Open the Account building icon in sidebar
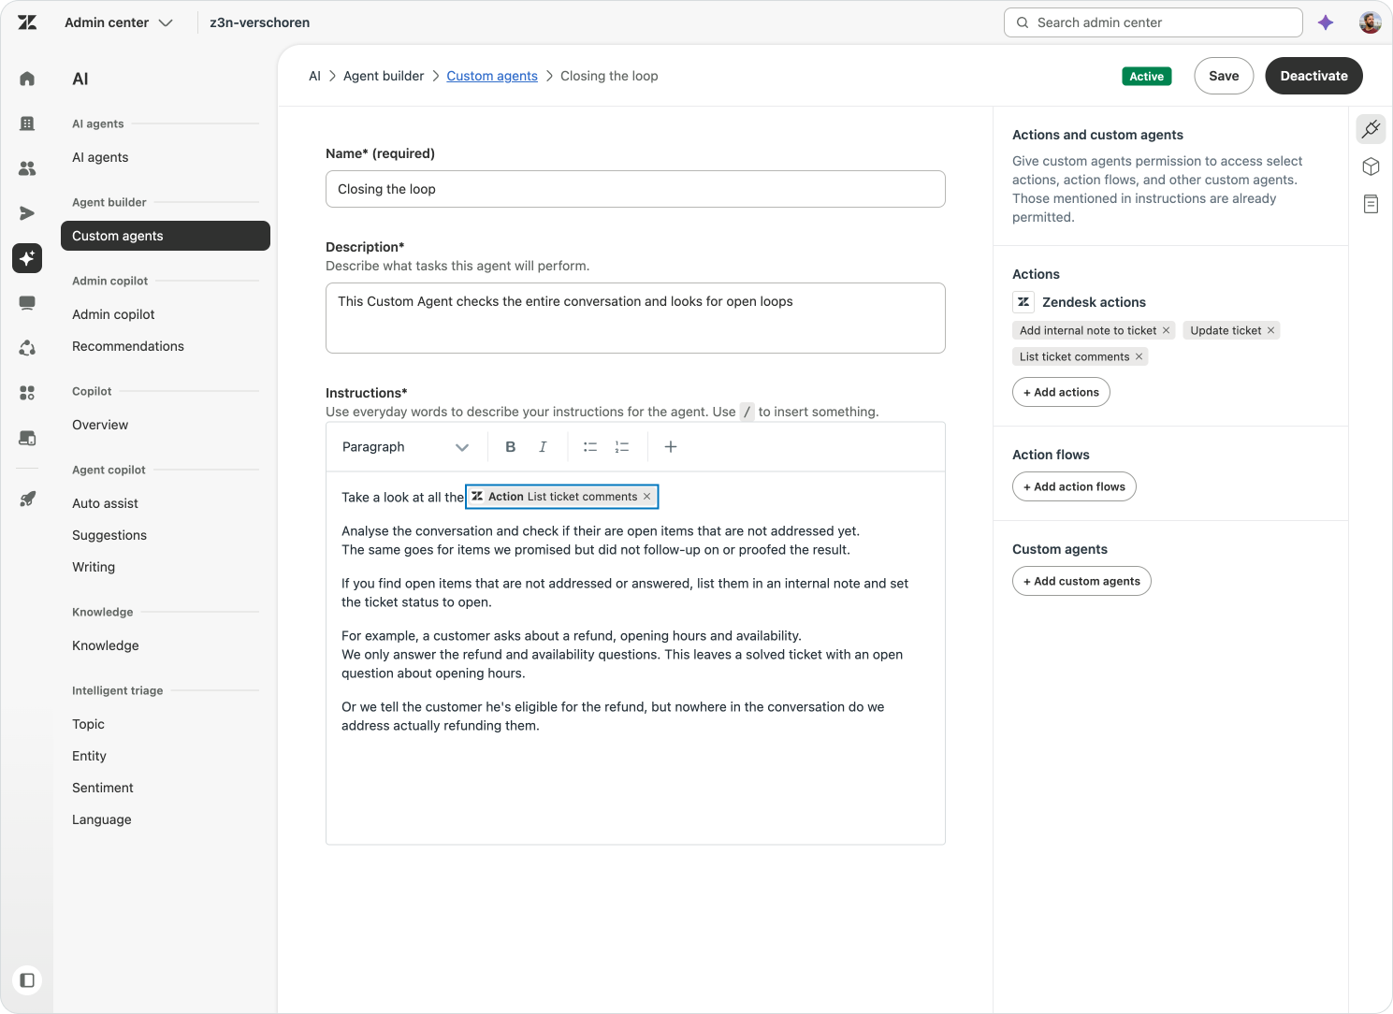The height and width of the screenshot is (1014, 1393). point(27,123)
